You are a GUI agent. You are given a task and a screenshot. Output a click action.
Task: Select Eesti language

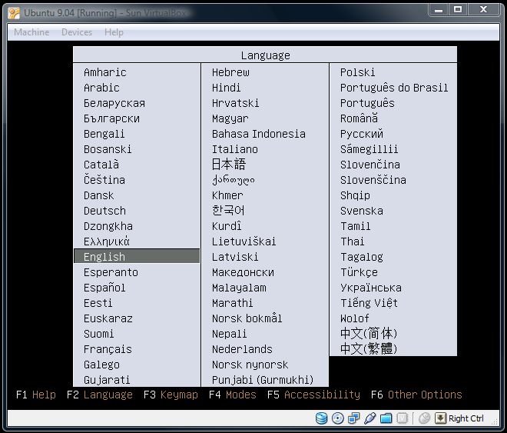98,303
